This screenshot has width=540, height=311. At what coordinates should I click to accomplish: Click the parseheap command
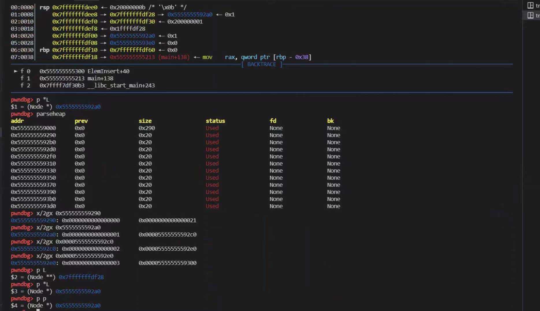coord(51,114)
